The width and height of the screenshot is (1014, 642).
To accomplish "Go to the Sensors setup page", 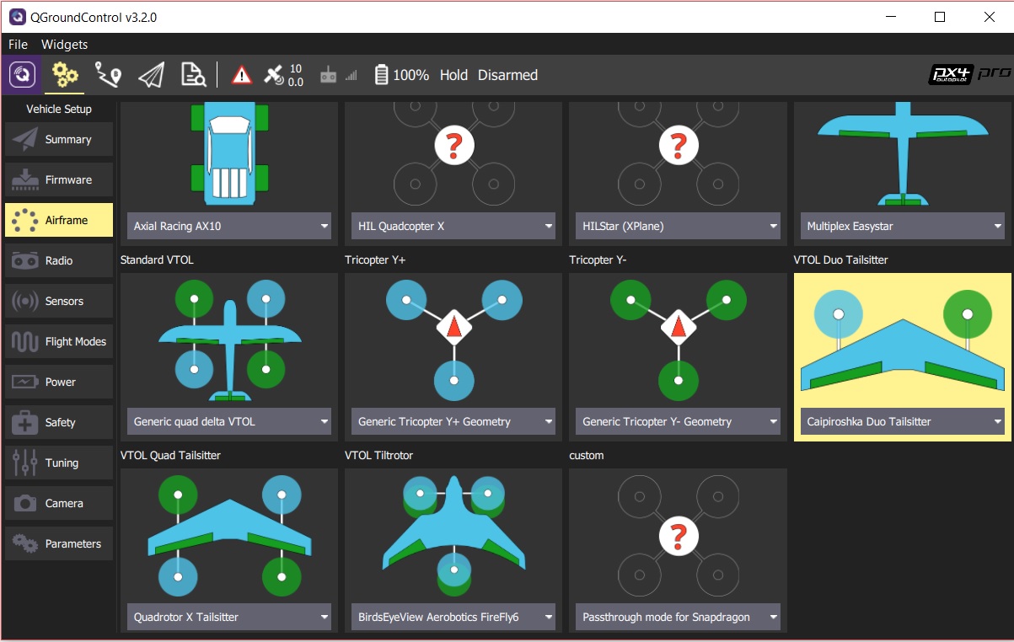I will pos(59,301).
